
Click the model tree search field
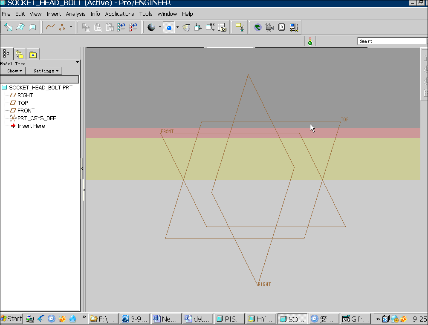[40, 79]
